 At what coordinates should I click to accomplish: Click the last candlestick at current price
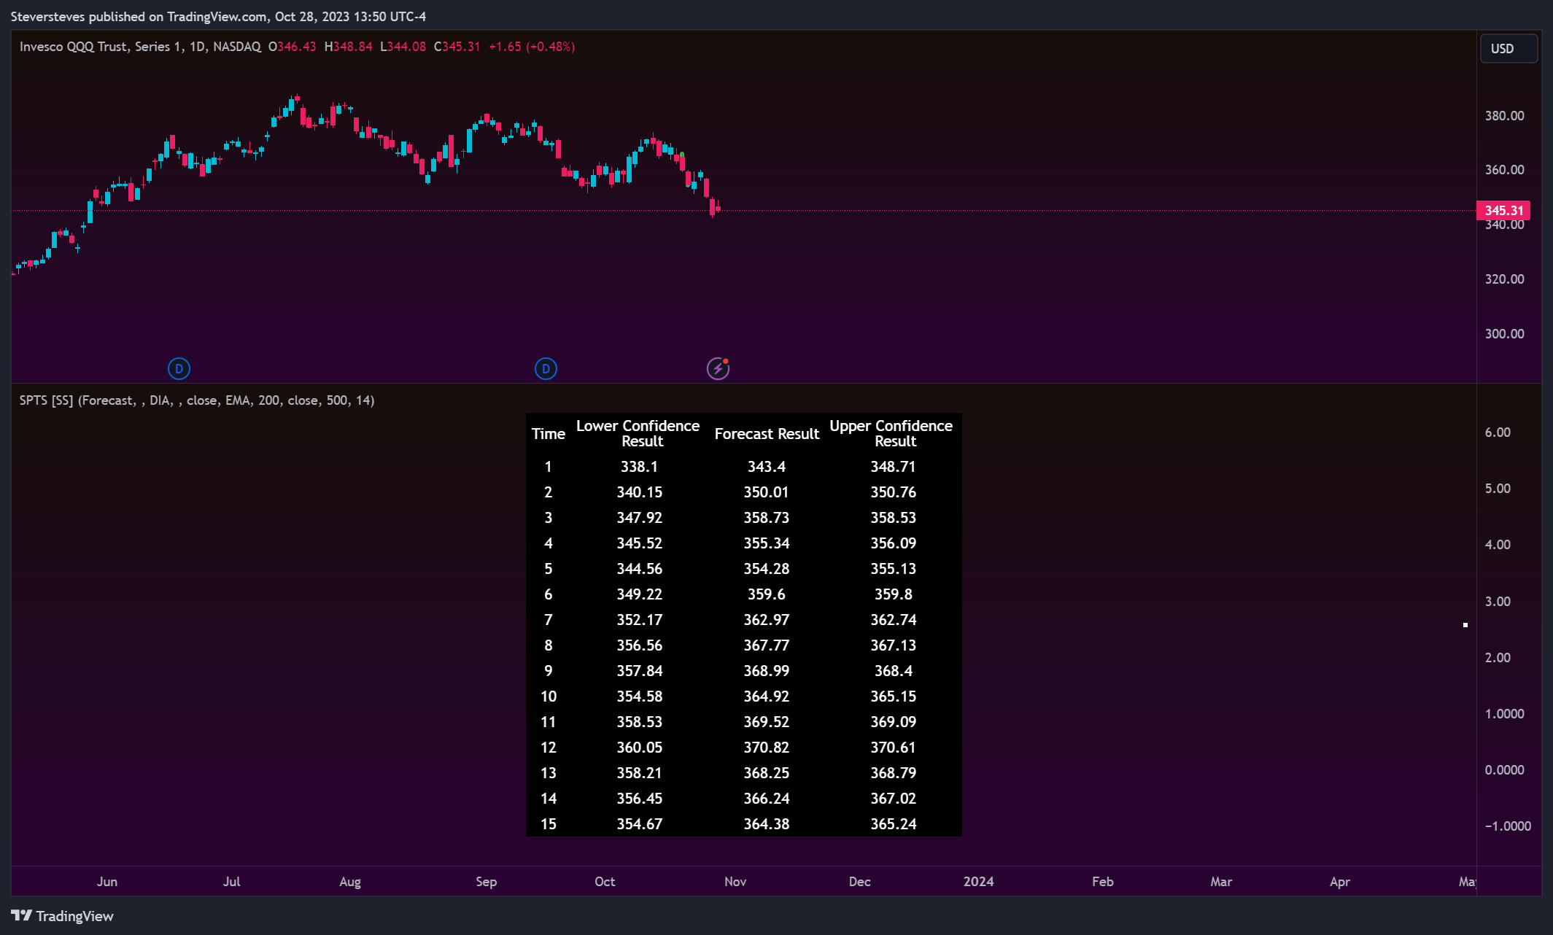(x=719, y=209)
